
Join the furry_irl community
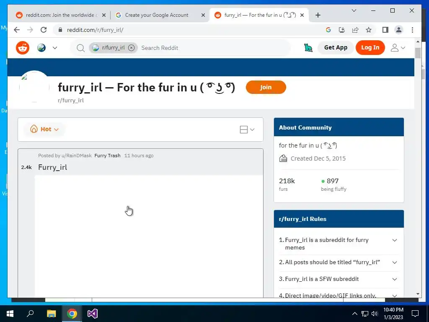click(x=266, y=87)
